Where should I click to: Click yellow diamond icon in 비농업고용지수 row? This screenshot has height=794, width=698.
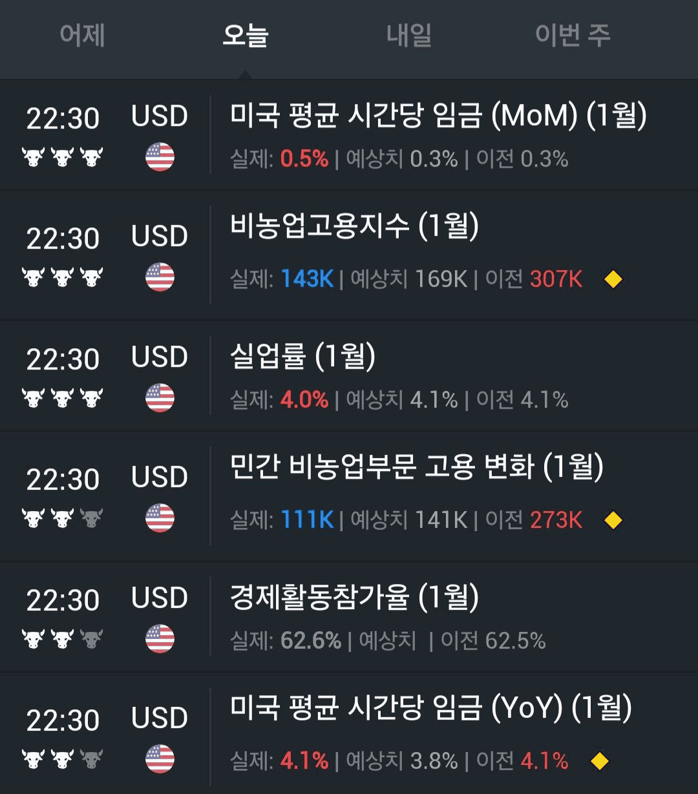[x=613, y=280]
